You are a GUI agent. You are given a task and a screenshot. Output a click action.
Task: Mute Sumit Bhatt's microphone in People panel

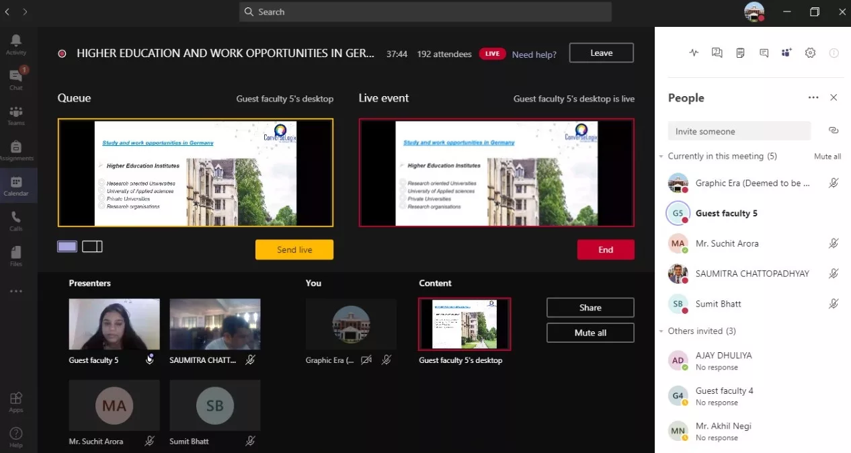point(834,304)
